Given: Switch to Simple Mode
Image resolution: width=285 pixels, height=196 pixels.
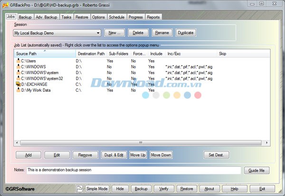Looking at the screenshot, I should pos(97,188).
